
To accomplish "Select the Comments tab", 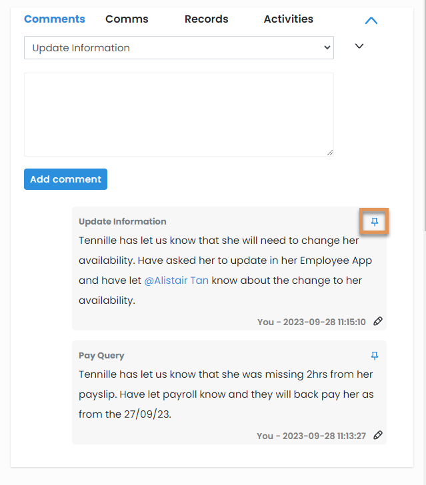I will click(55, 19).
